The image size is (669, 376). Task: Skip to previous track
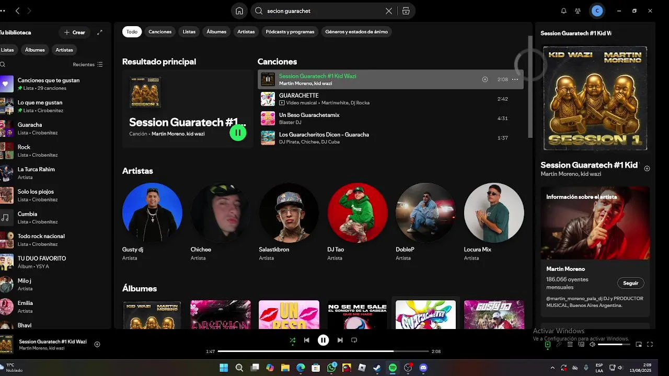click(307, 340)
